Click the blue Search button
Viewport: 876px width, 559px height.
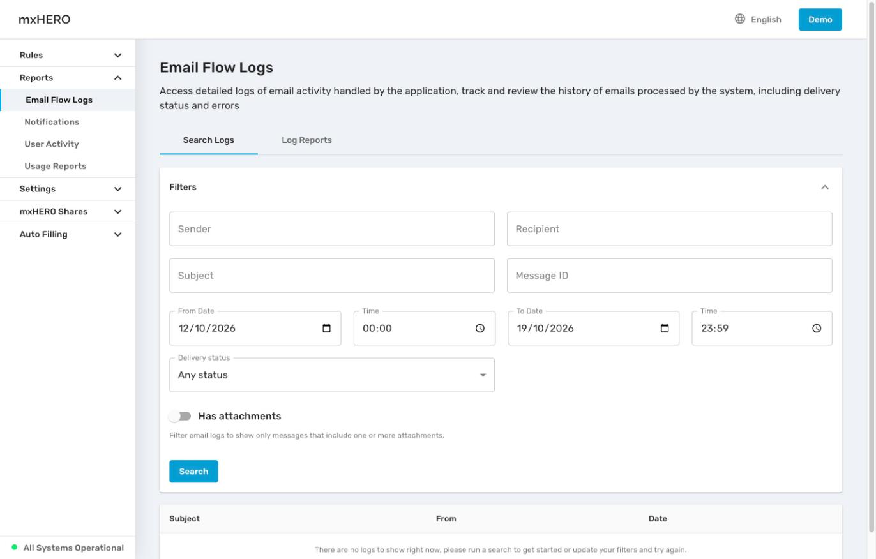click(x=193, y=472)
